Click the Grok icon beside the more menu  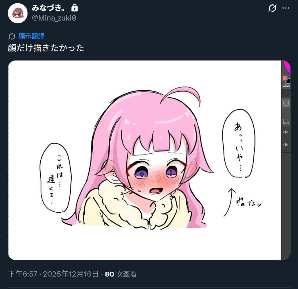pyautogui.click(x=272, y=8)
